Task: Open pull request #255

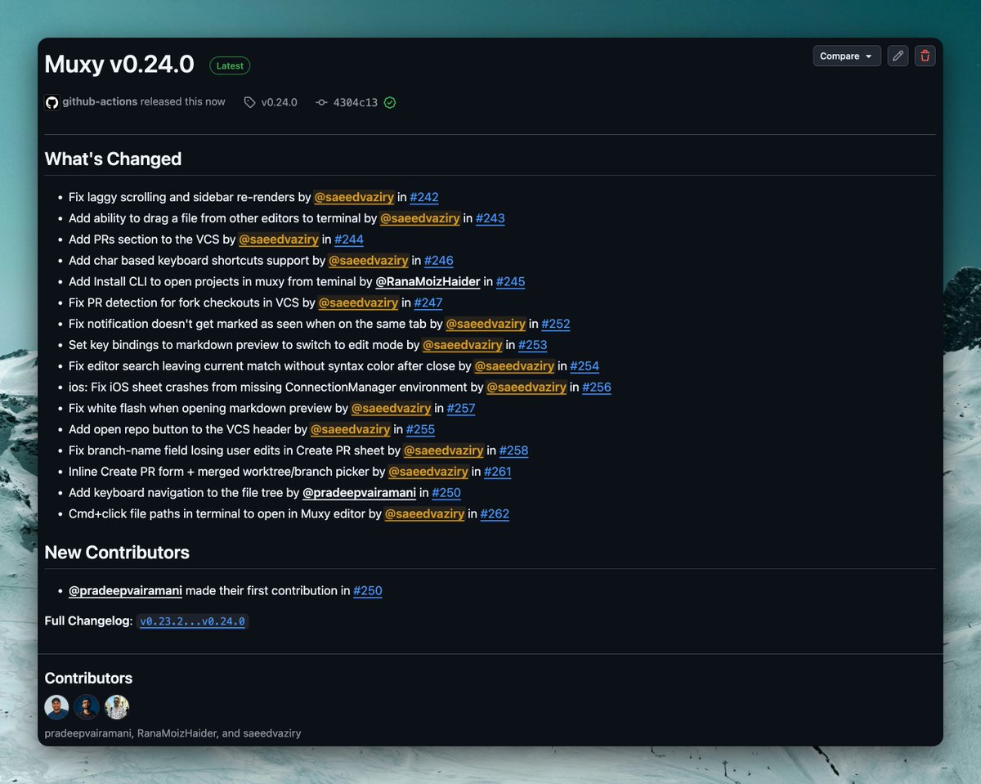Action: coord(420,430)
